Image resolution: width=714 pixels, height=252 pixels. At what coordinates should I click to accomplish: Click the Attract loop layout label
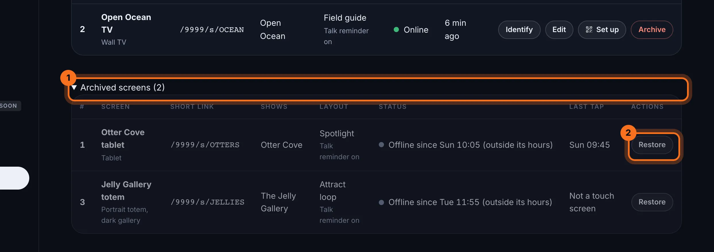[x=333, y=191]
